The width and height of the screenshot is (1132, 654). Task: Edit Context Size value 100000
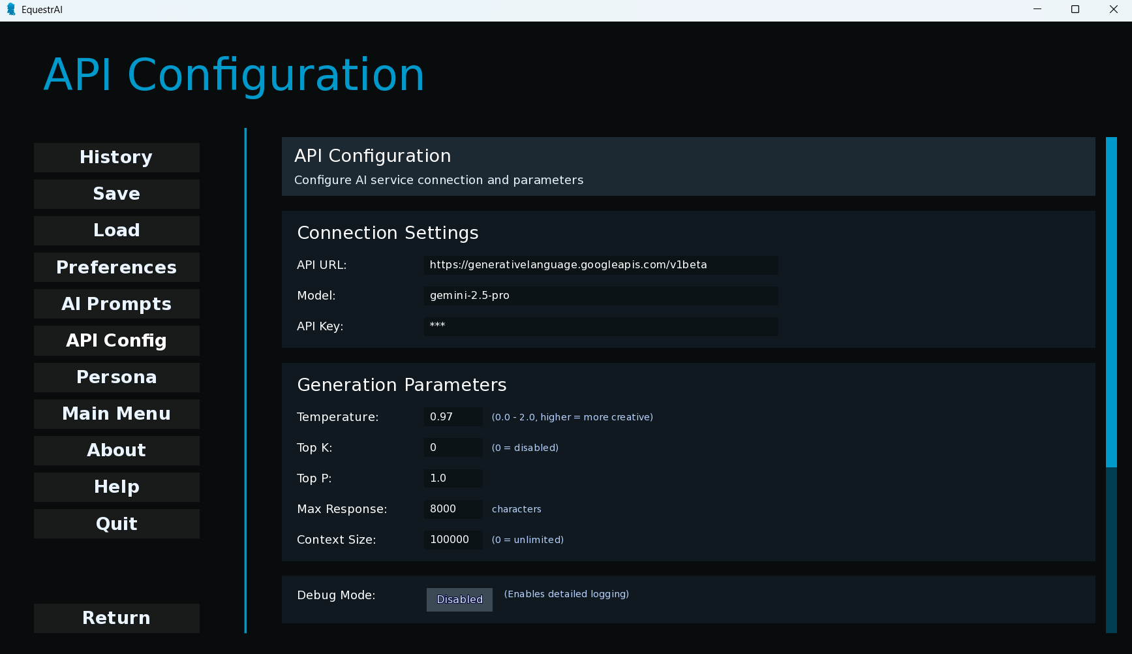[453, 540]
